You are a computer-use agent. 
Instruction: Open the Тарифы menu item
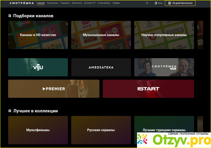(116, 3)
